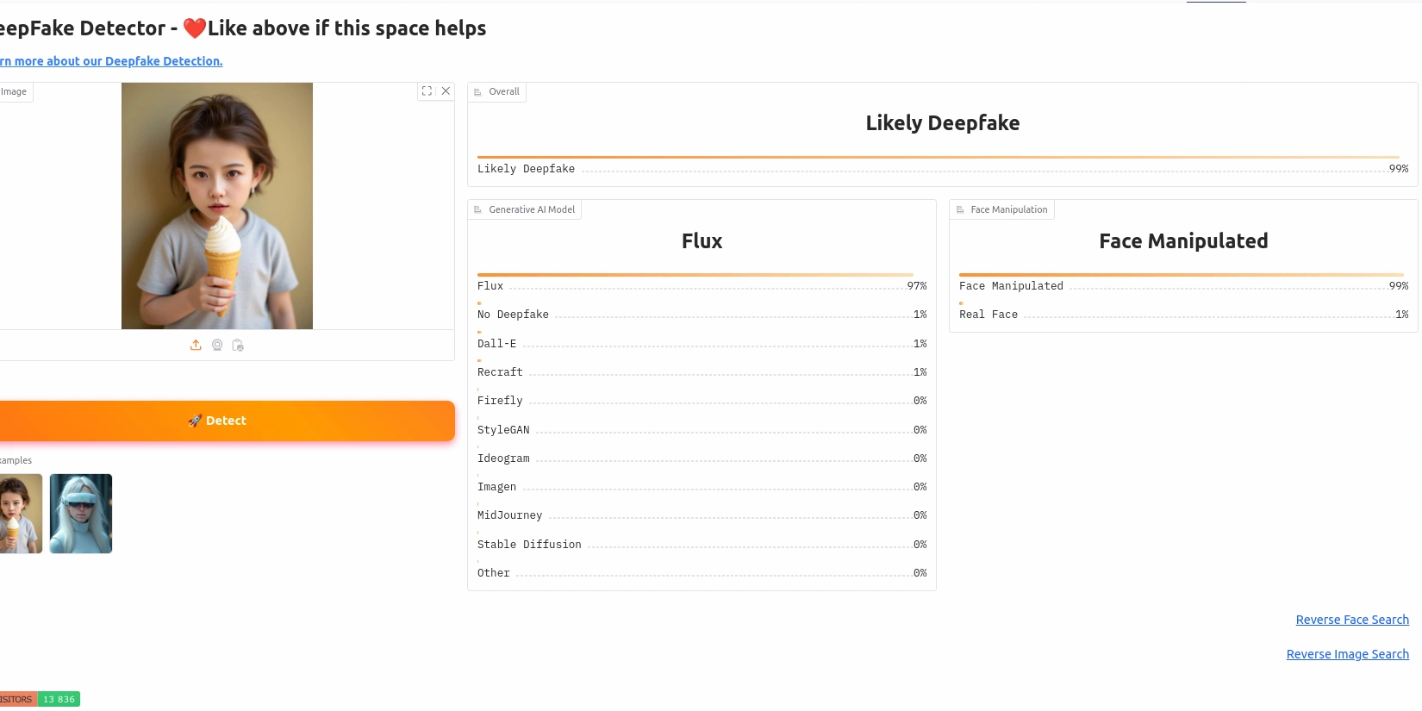The image size is (1422, 711).
Task: Click the upload image icon
Action: [196, 345]
